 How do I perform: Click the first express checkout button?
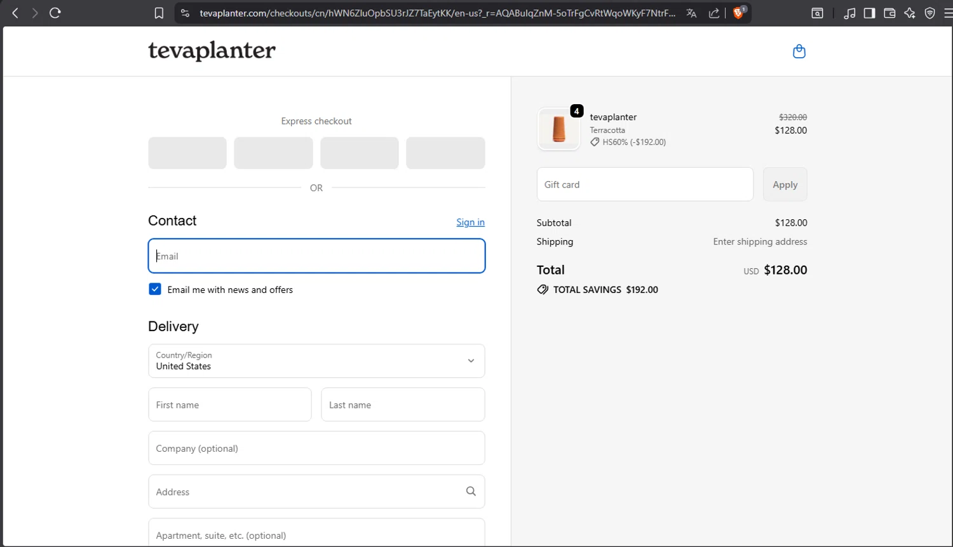187,153
